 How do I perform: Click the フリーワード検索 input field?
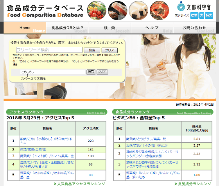49,50
